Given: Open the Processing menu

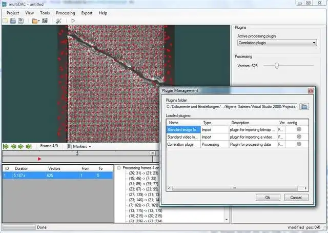Looking at the screenshot, I should pyautogui.click(x=66, y=13).
